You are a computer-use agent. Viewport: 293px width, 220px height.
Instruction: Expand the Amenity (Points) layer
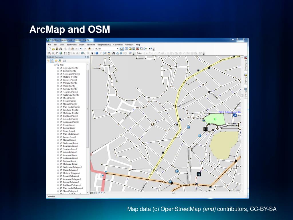58,119
